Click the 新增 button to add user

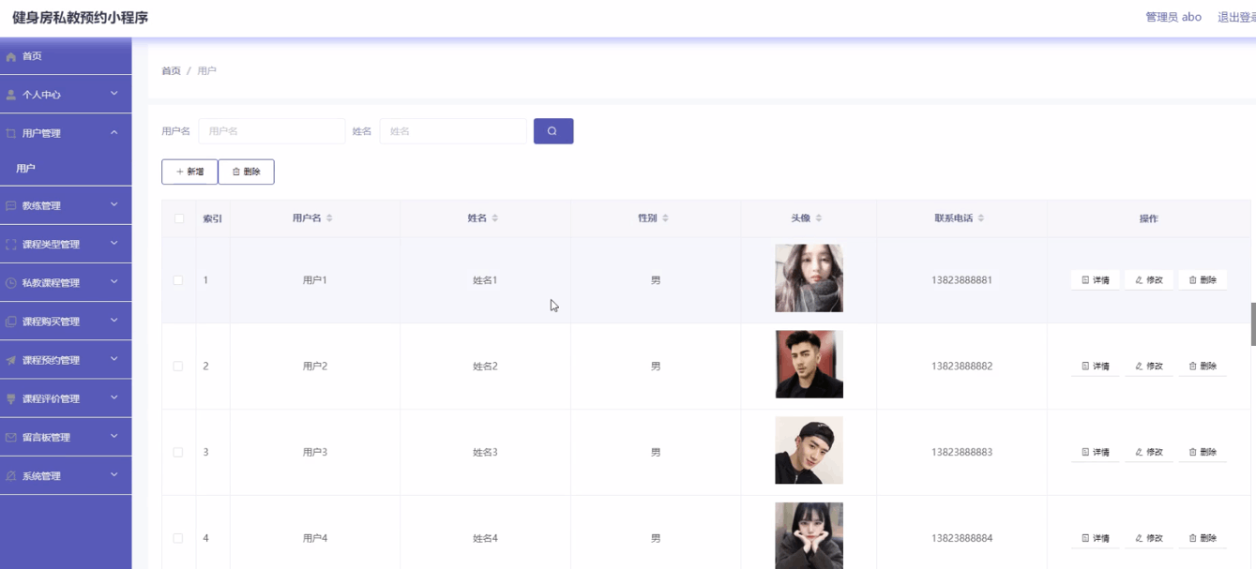click(189, 172)
